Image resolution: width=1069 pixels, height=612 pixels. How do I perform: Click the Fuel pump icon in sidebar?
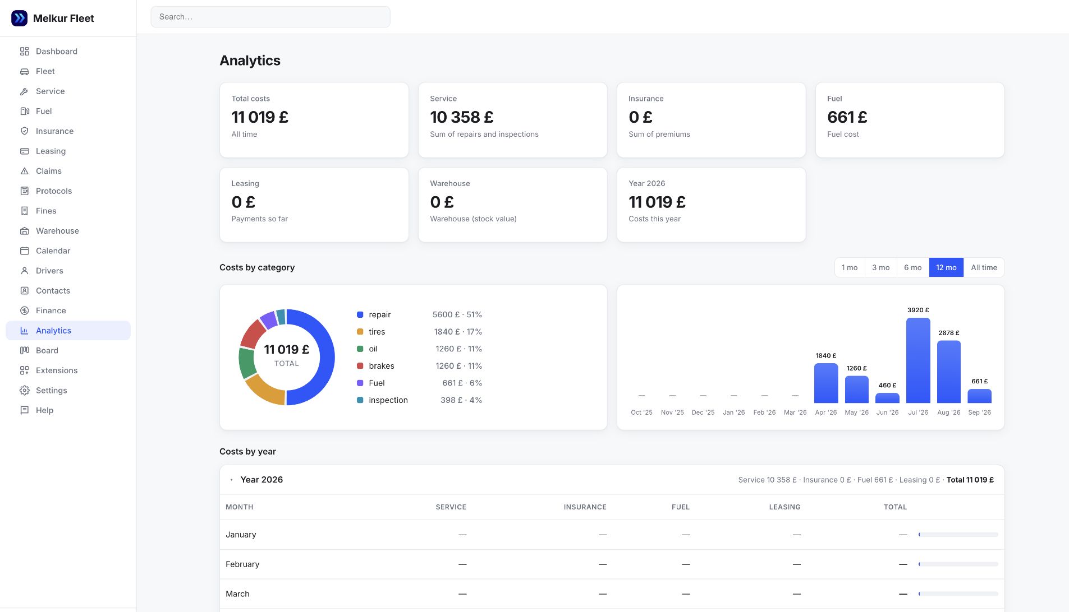tap(24, 111)
